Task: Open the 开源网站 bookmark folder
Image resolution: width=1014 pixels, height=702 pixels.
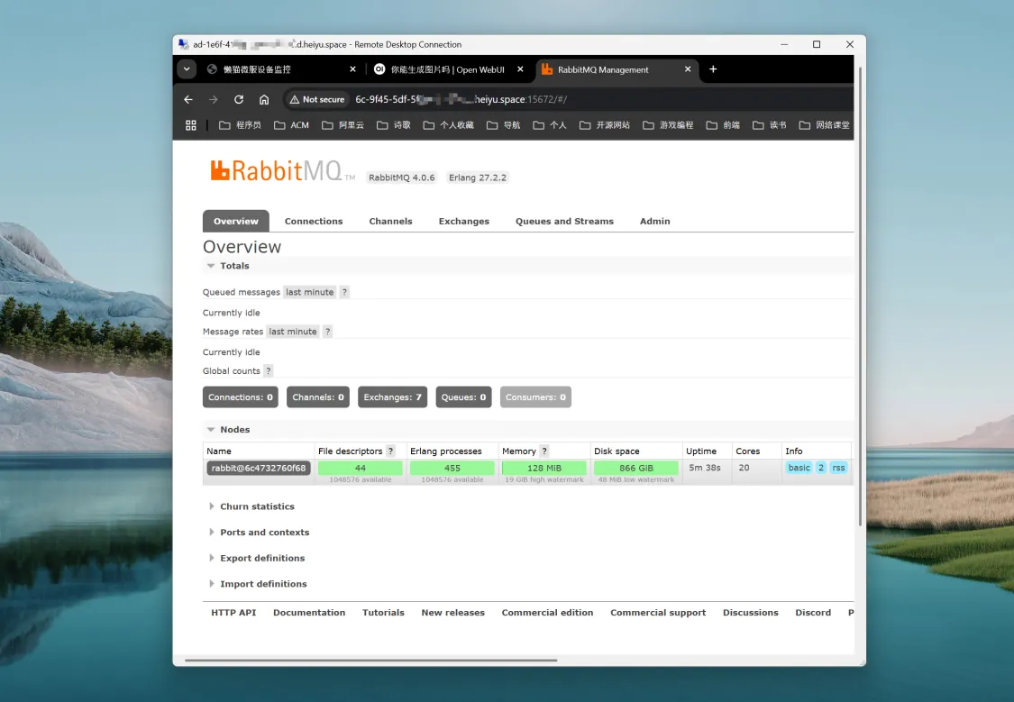Action: (x=605, y=125)
